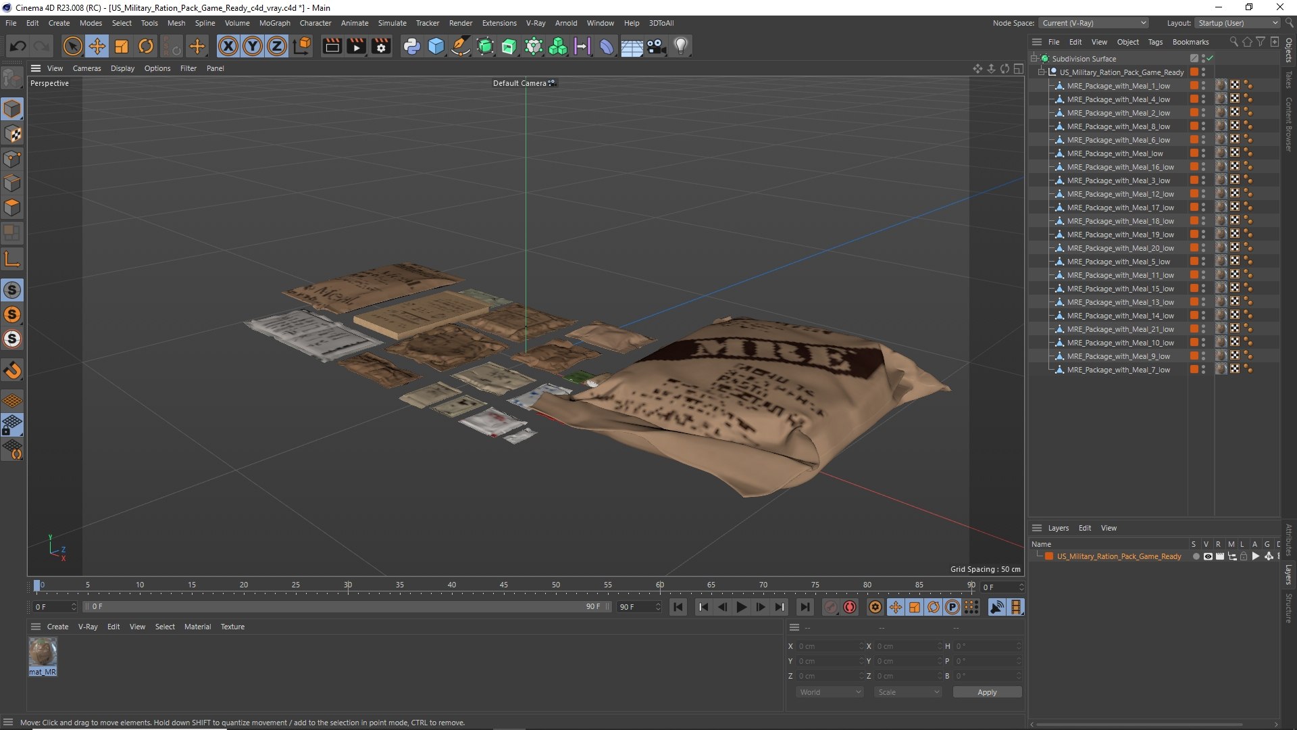Toggle Y axis lock
This screenshot has width=1297, height=730.
click(x=253, y=46)
